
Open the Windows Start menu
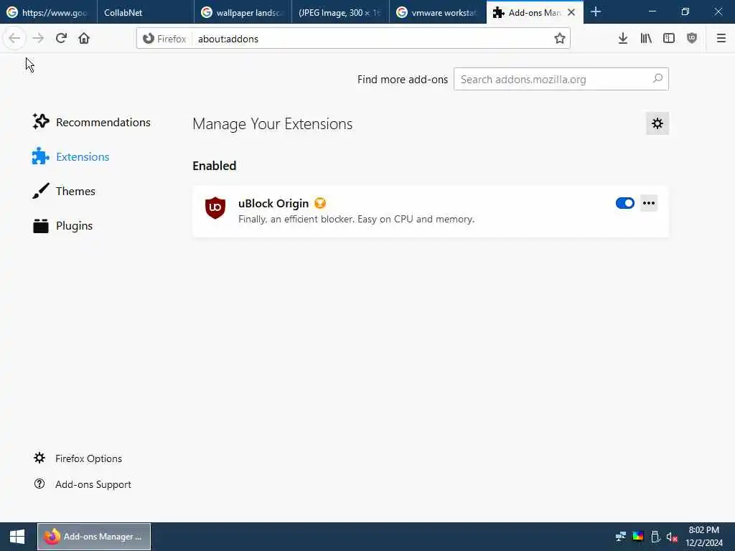pos(17,537)
